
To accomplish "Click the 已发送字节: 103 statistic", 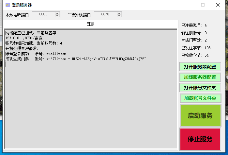I will pyautogui.click(x=196, y=48).
